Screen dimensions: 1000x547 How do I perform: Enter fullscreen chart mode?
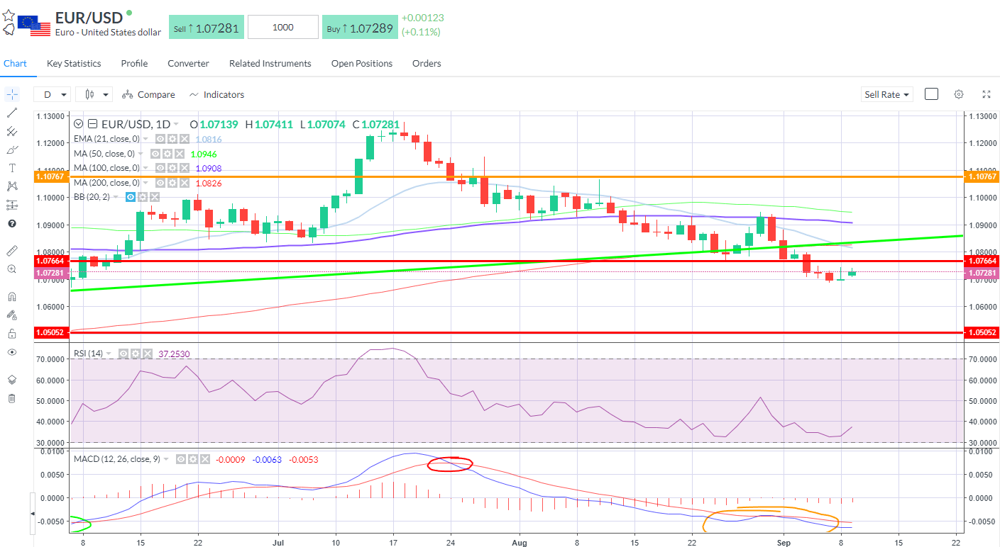[x=986, y=94]
